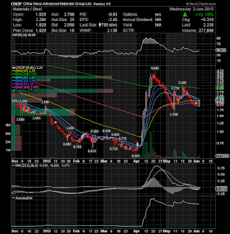This screenshot has width=230, height=234.
Task: Click the +16.15% percent change value
Action: [x=204, y=15]
